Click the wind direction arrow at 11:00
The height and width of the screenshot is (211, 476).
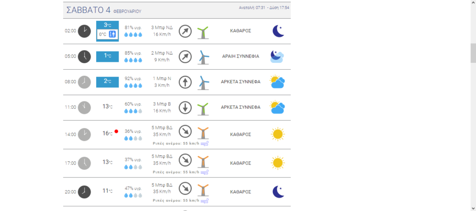tap(185, 107)
